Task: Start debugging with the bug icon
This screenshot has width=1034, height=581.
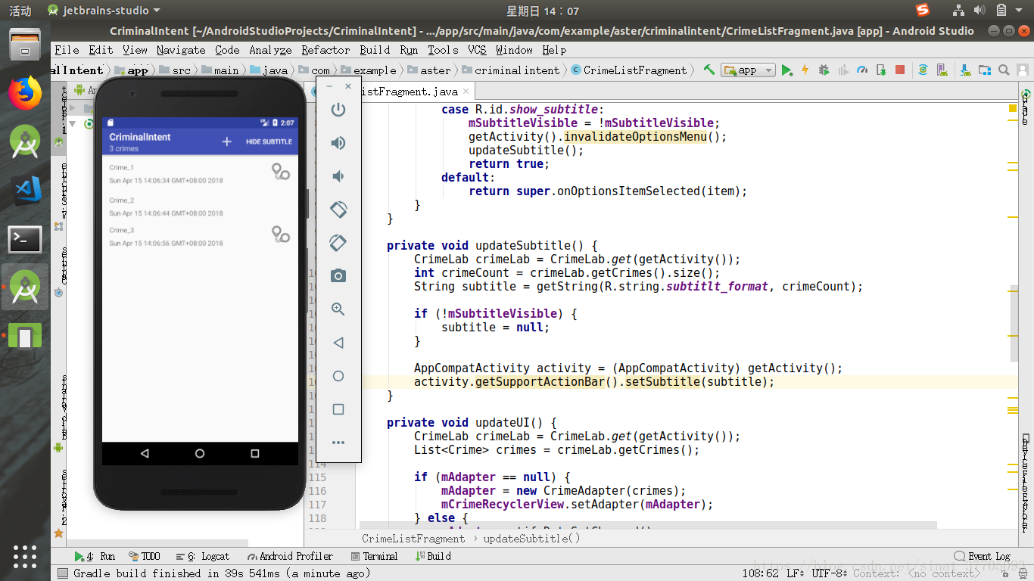Action: click(824, 70)
